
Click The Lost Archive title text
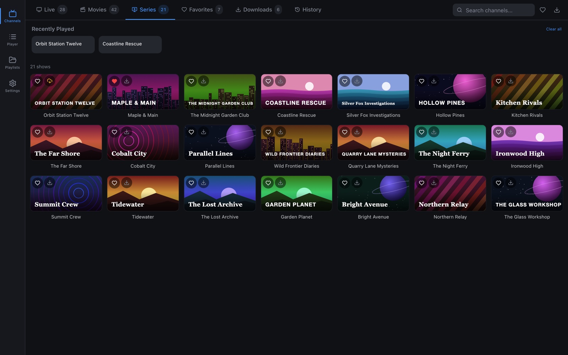pos(220,217)
